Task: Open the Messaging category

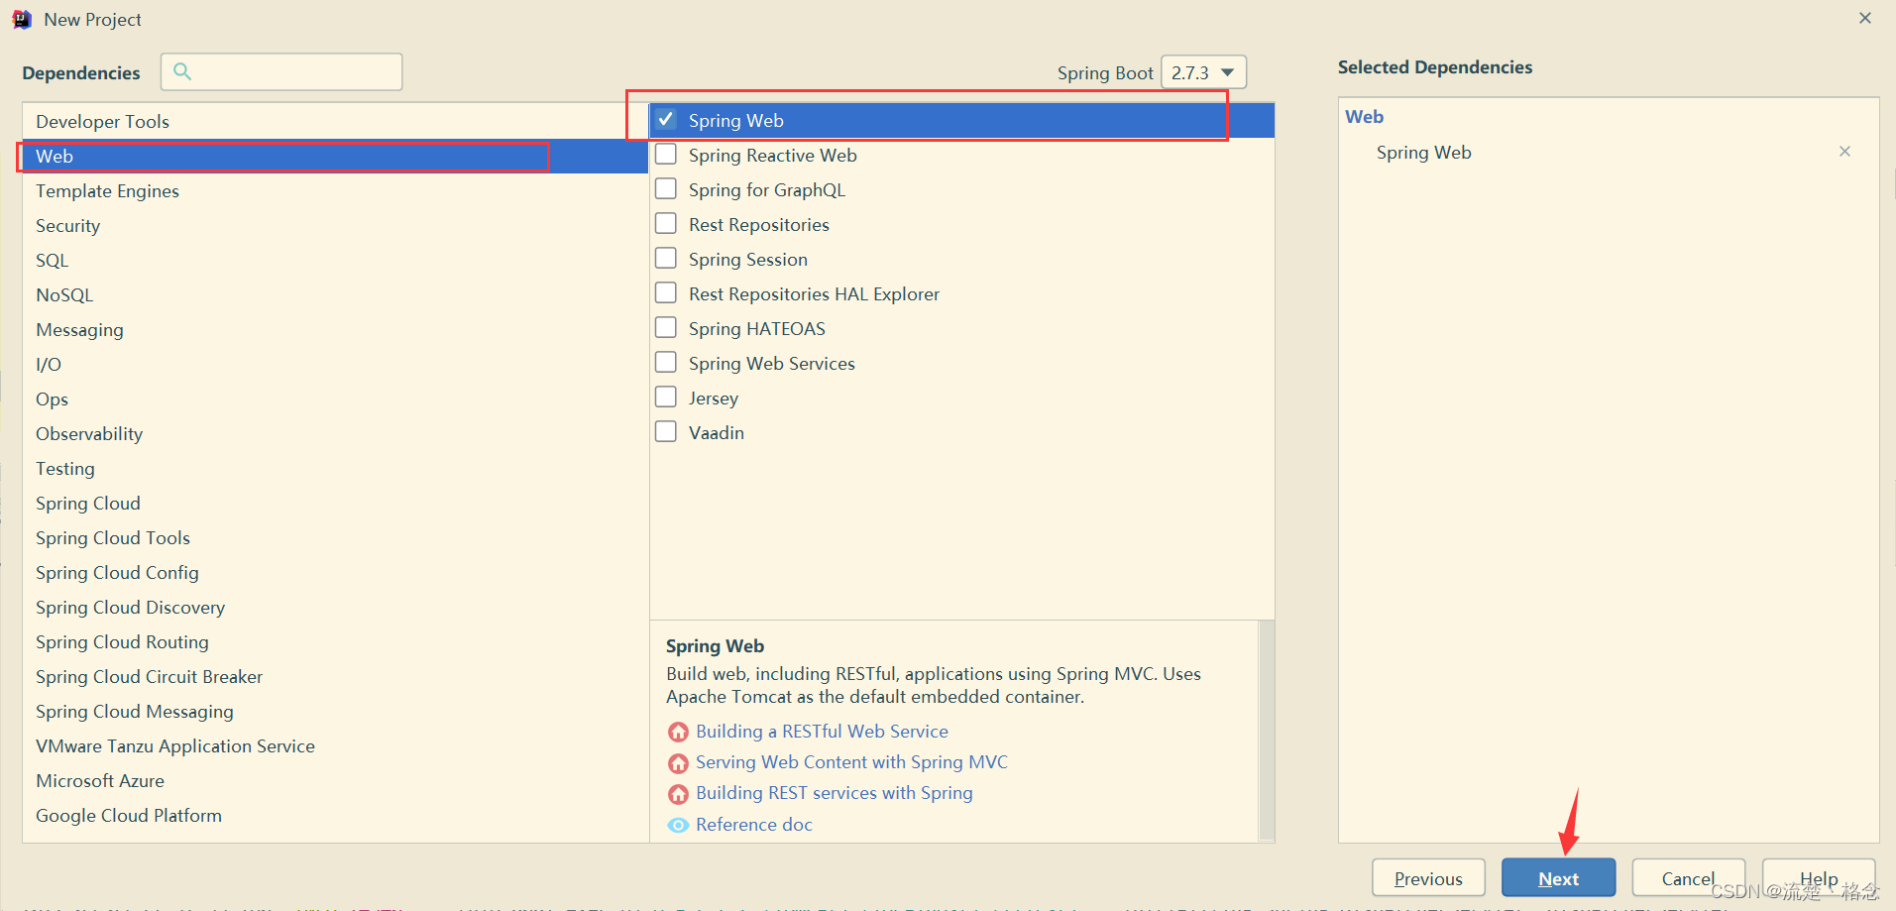Action: pos(335,329)
